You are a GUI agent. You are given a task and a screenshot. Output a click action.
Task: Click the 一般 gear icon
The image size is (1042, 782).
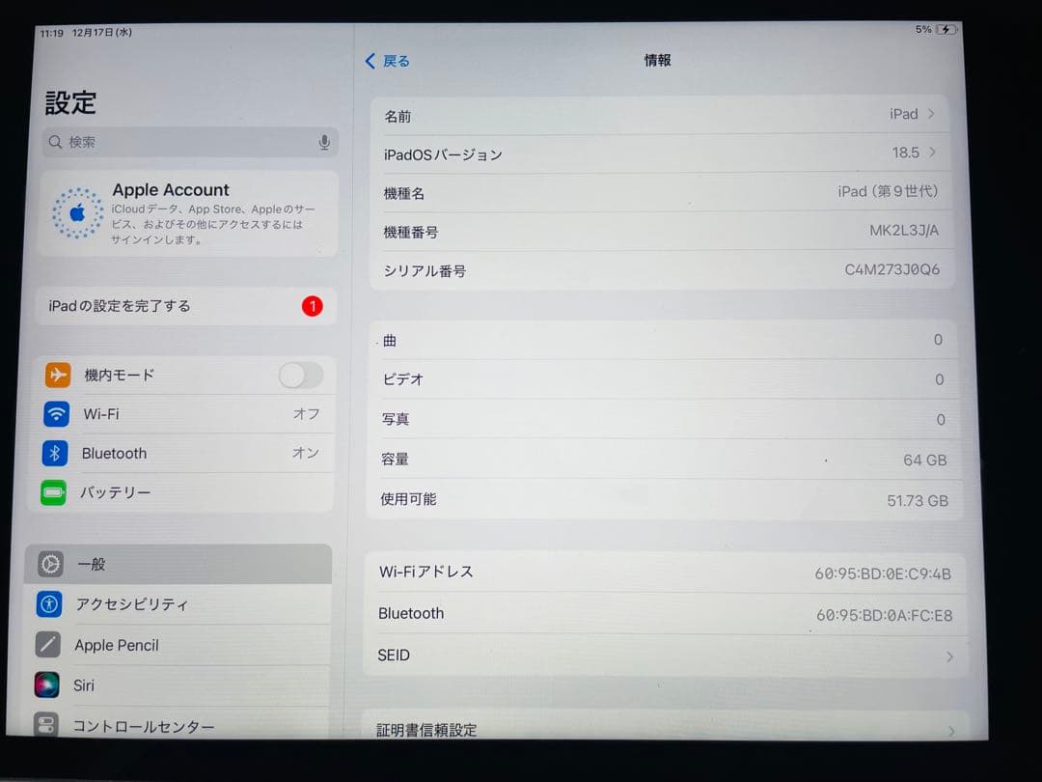[x=48, y=564]
